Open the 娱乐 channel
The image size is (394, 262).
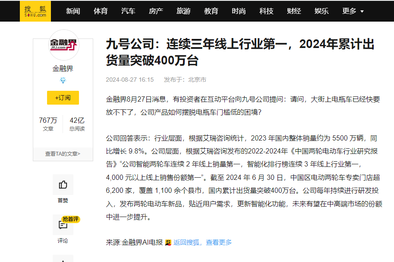click(x=322, y=11)
